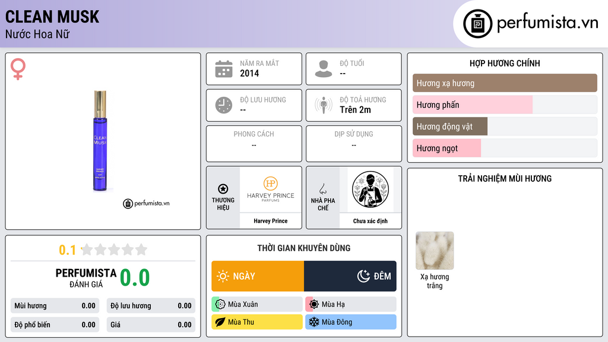Screen dimensions: 608x342
Task: Click the green 0.0 Perfumista rating
Action: 135,278
